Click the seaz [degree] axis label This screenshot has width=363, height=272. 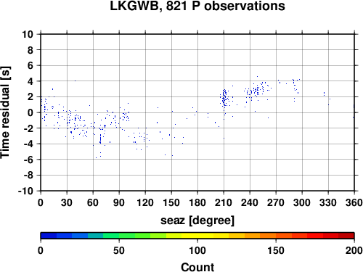[197, 221]
